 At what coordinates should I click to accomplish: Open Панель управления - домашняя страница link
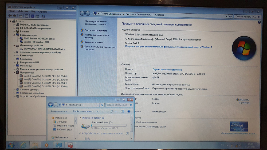[x=96, y=23]
